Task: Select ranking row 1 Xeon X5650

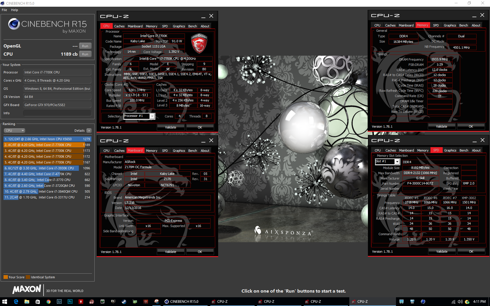Action: tap(47, 139)
